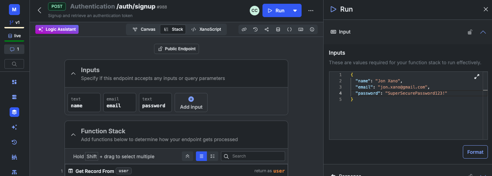Open comments with 1 count

tap(14, 49)
